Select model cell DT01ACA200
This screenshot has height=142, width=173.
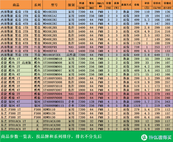pos(54,125)
